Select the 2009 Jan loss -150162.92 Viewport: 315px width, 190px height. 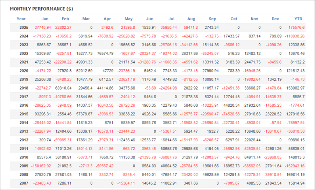40,166
